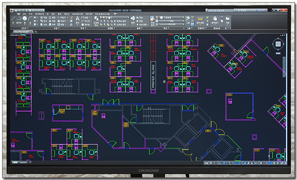This screenshot has width=297, height=180.
Task: Open the BIM 360 ribbon tab
Action: click(89, 14)
